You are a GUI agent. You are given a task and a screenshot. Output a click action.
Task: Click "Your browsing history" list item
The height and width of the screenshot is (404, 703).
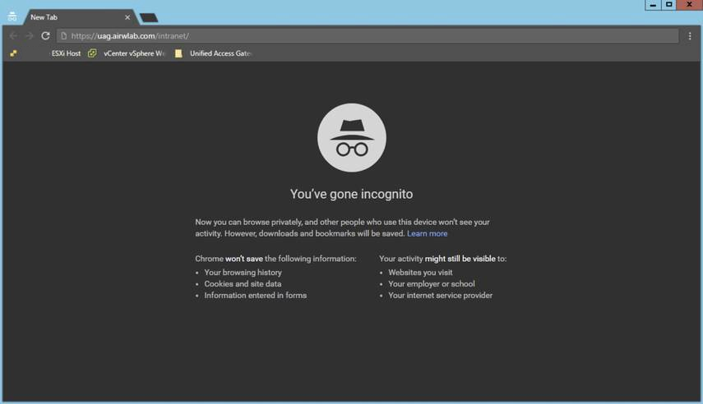(x=243, y=273)
